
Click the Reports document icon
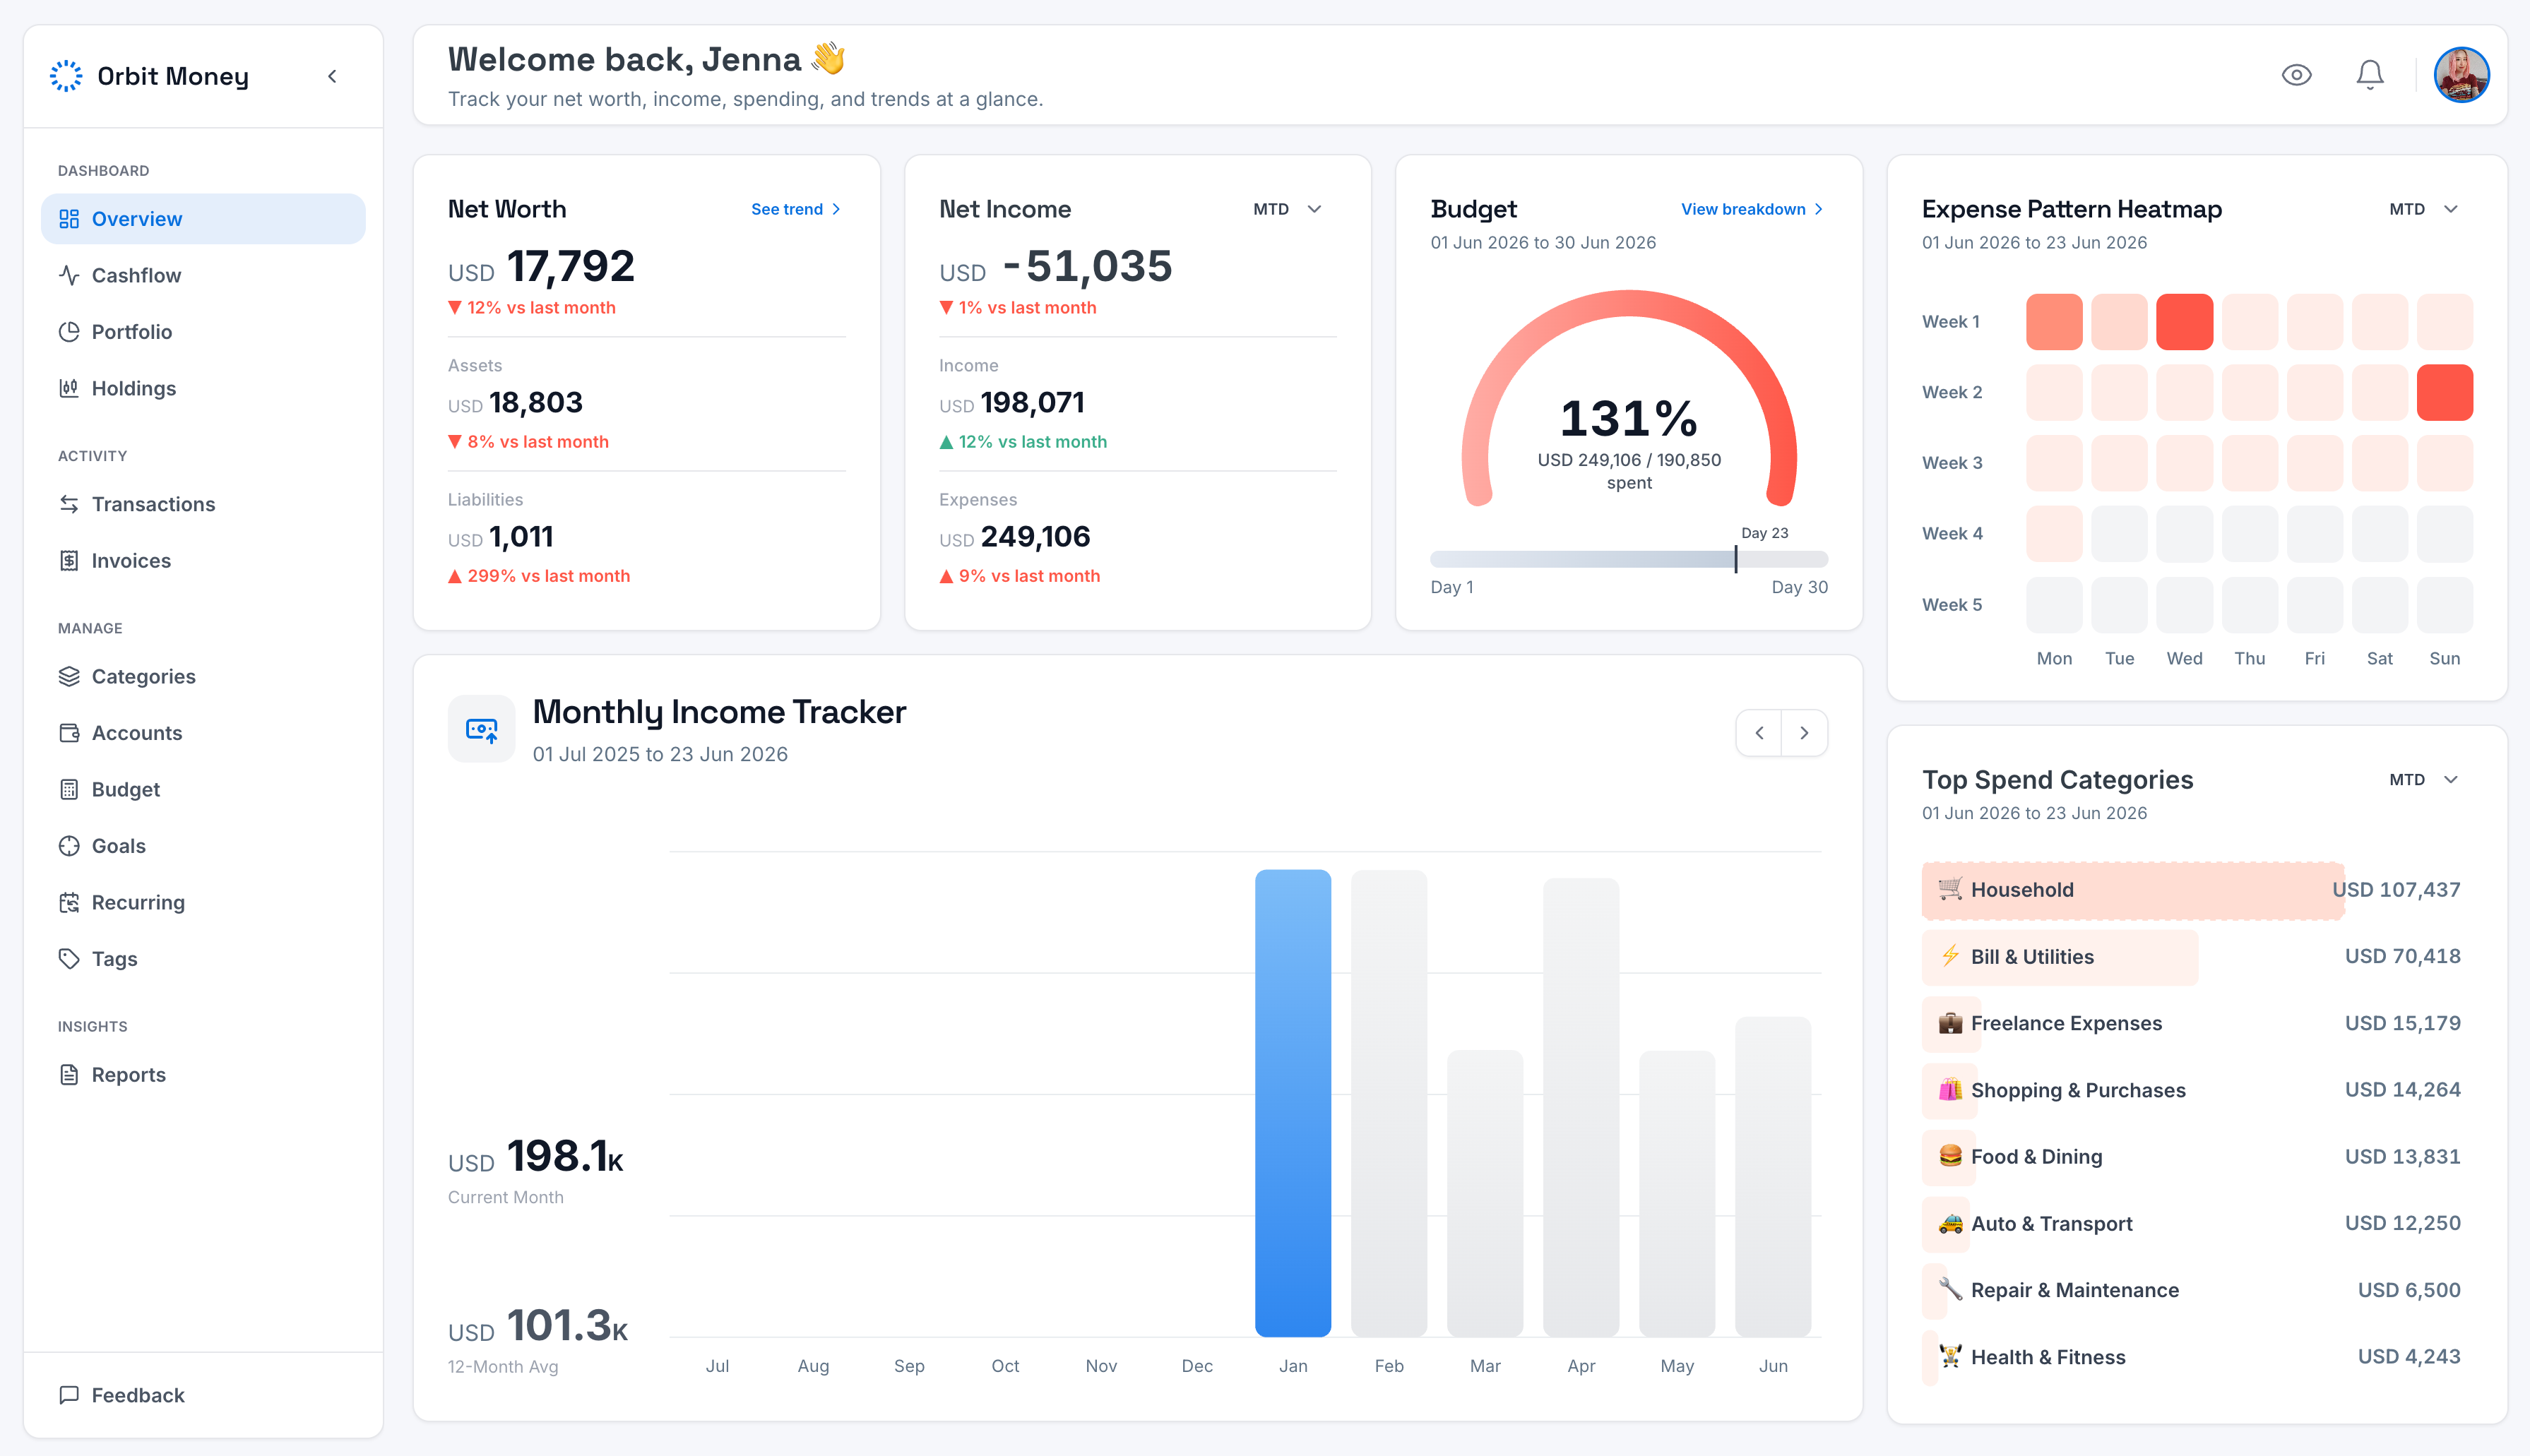[x=69, y=1075]
